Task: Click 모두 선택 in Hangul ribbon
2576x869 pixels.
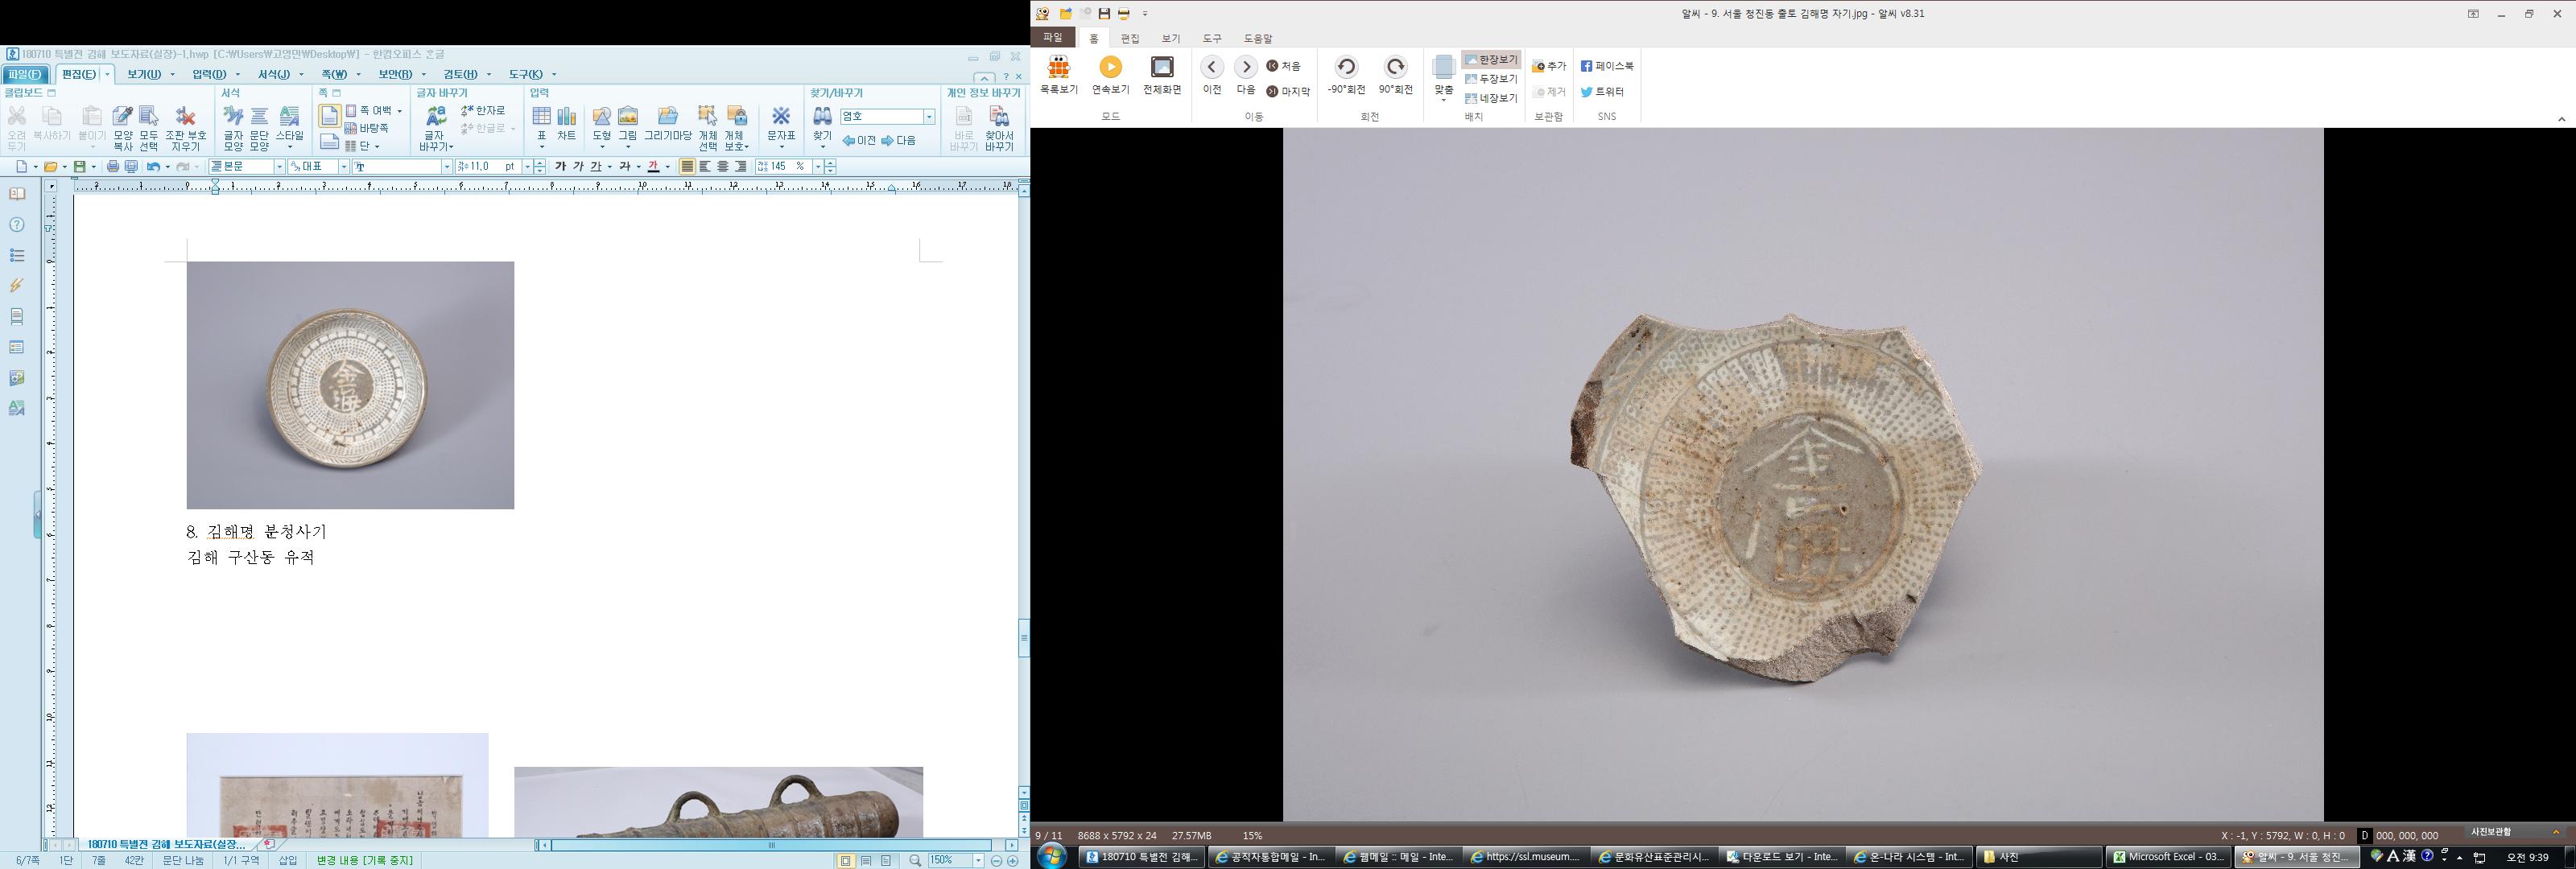Action: (x=149, y=129)
